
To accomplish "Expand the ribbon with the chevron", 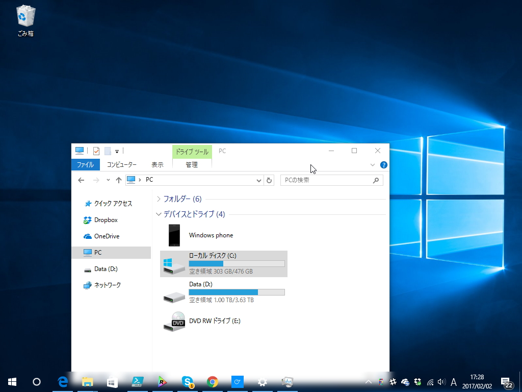I will click(373, 165).
